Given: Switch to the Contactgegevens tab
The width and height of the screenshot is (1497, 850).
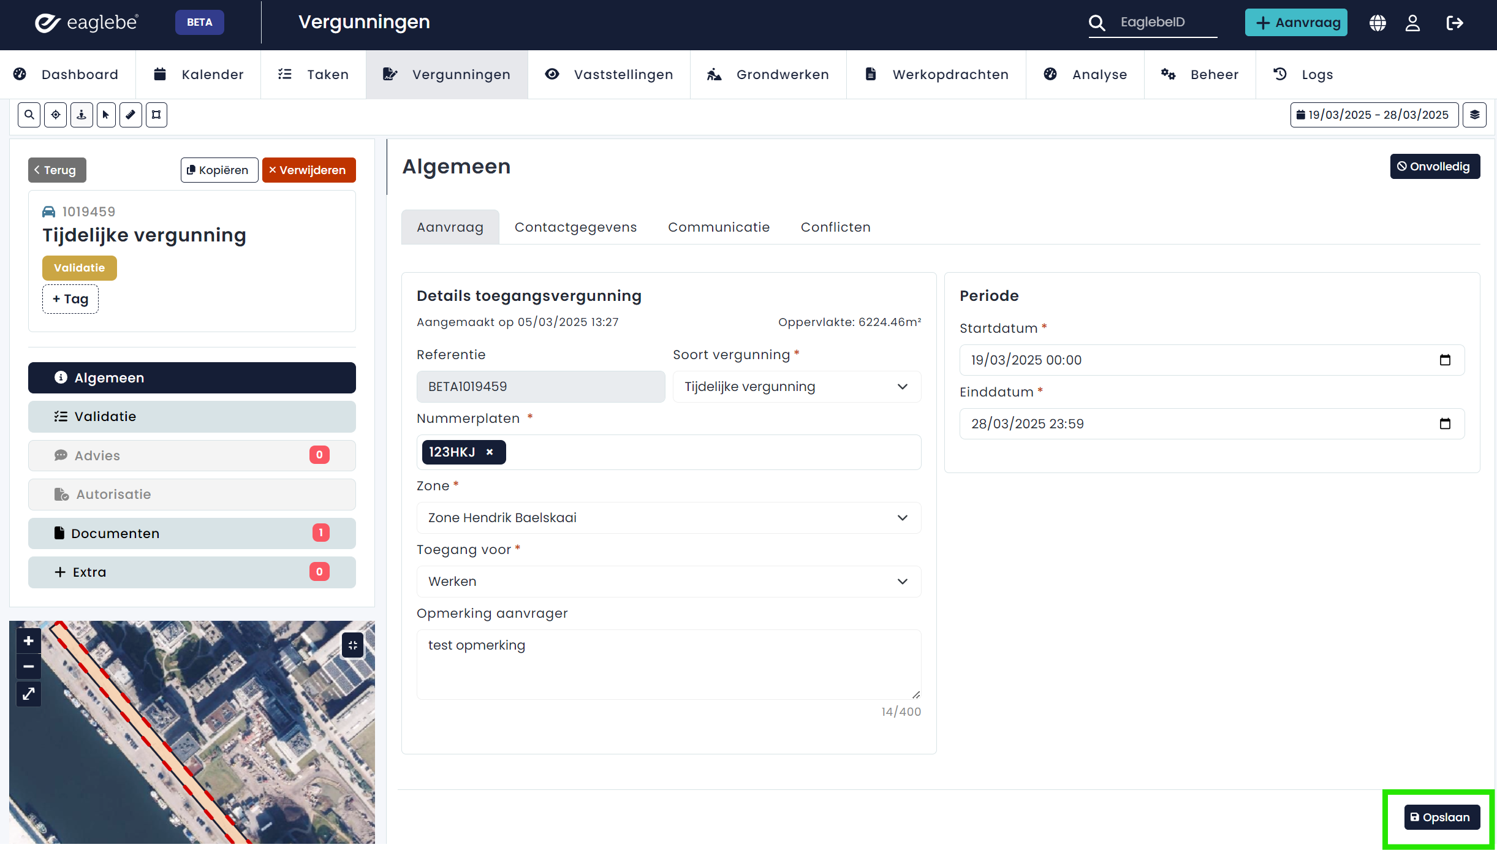Looking at the screenshot, I should (575, 227).
